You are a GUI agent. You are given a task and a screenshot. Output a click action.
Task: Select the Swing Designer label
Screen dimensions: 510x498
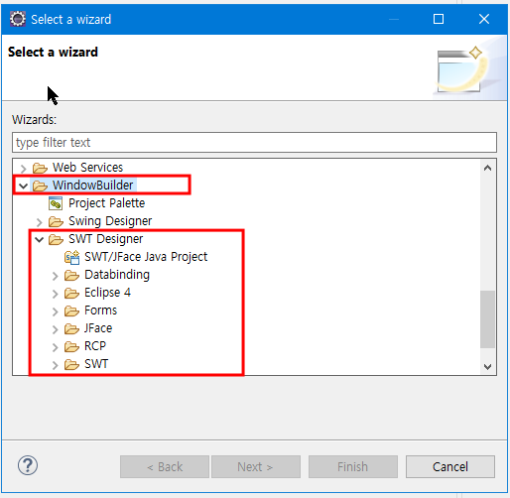(x=110, y=221)
